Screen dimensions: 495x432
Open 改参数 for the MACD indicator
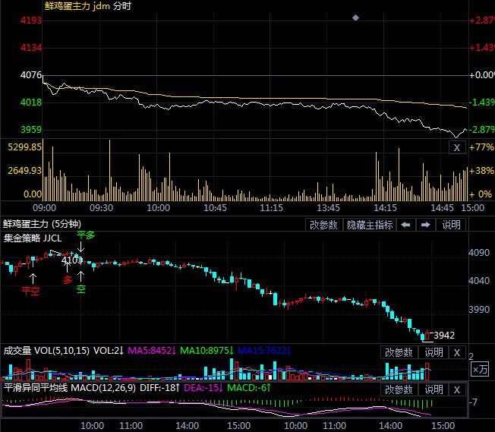(398, 389)
